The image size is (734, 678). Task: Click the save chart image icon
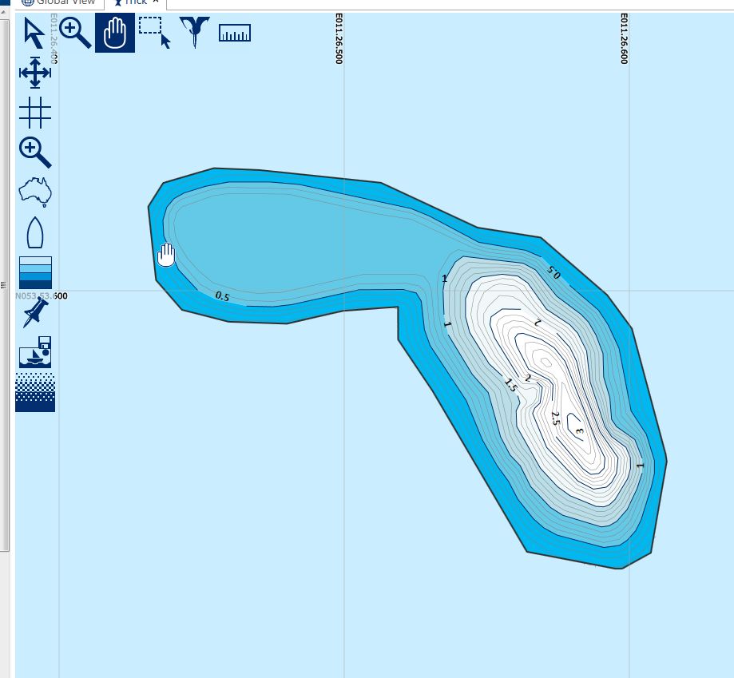[35, 352]
